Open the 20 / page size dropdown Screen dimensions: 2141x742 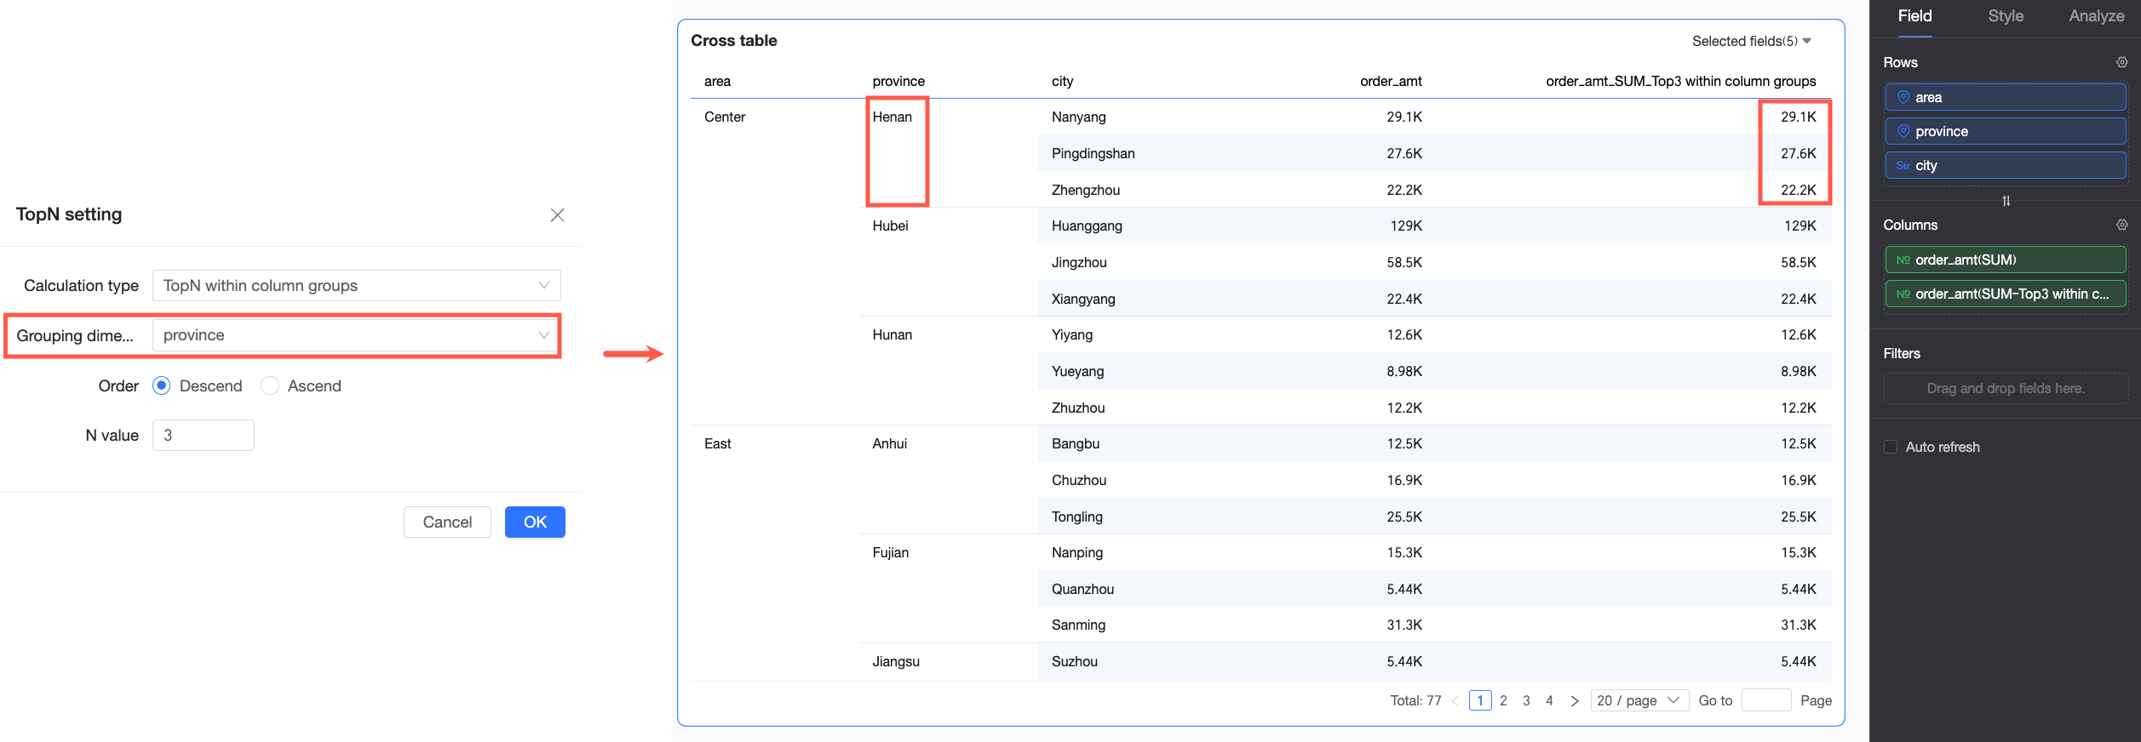click(1639, 700)
